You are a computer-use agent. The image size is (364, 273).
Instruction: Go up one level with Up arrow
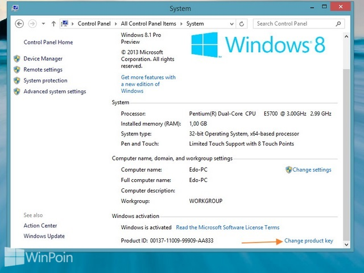53,24
